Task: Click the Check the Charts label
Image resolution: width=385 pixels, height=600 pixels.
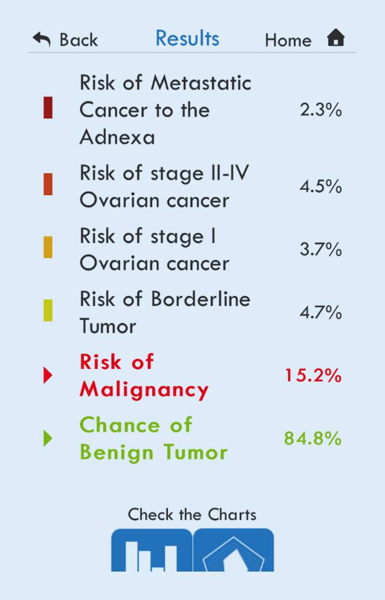Action: (x=192, y=515)
